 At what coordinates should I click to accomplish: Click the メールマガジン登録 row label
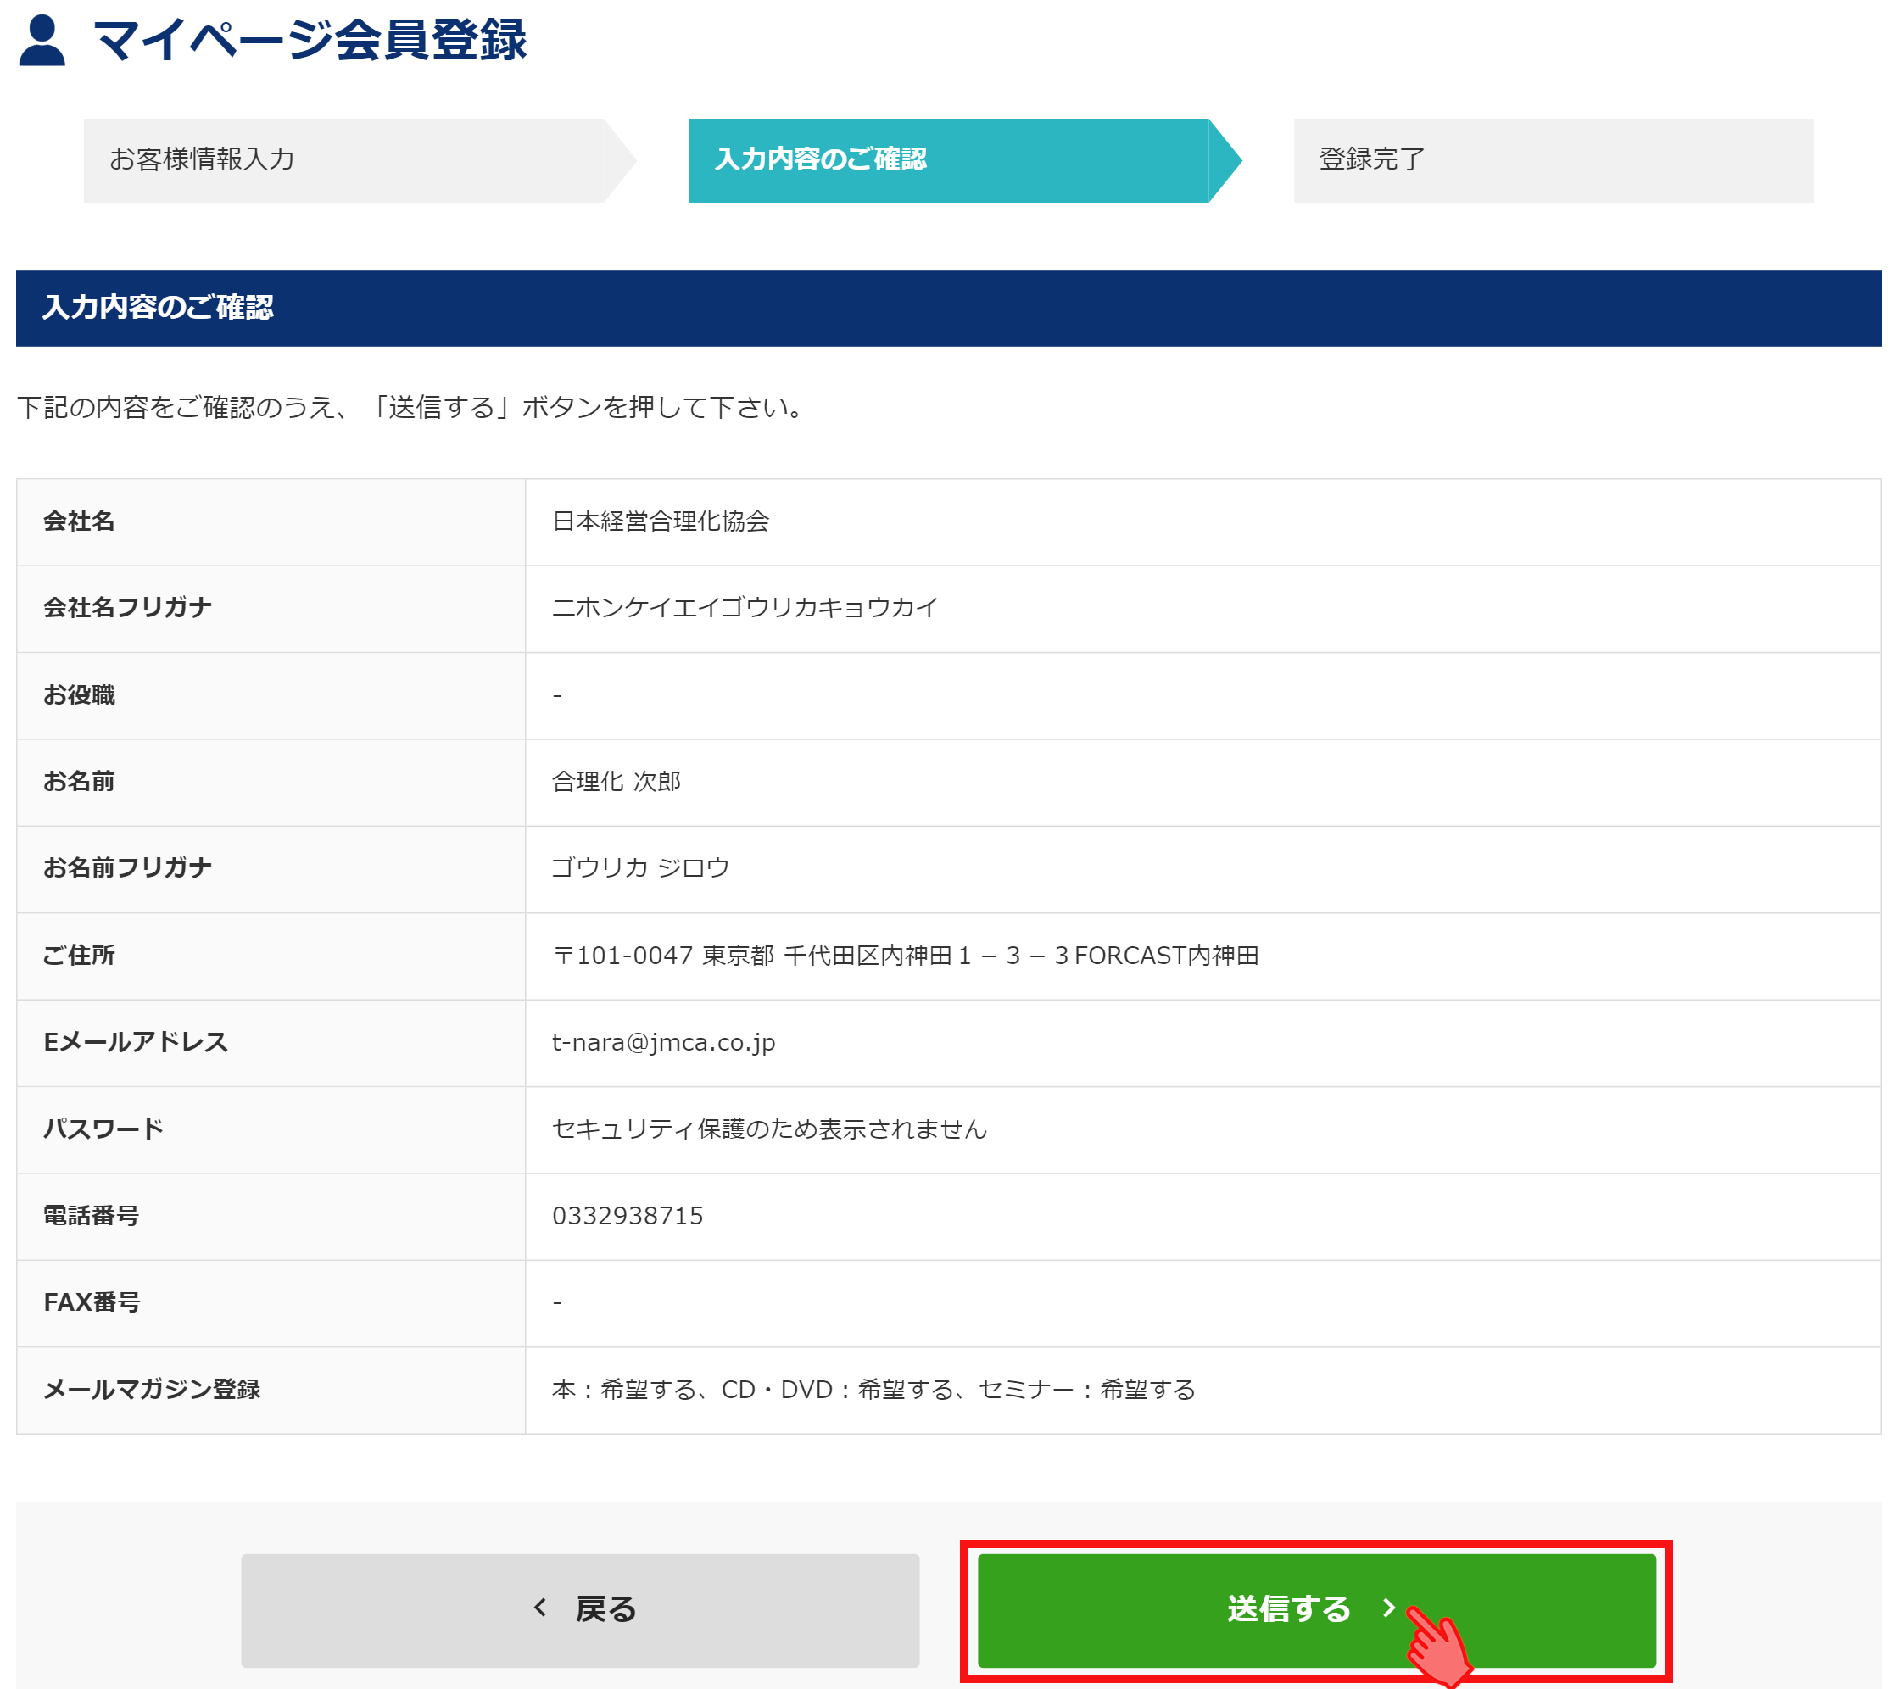(151, 1389)
